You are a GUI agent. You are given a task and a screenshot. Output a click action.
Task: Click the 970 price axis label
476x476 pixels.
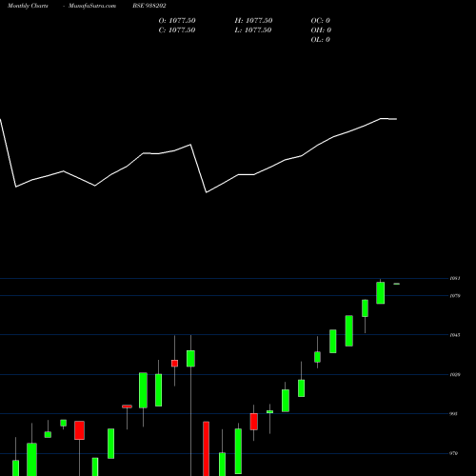pyautogui.click(x=454, y=453)
